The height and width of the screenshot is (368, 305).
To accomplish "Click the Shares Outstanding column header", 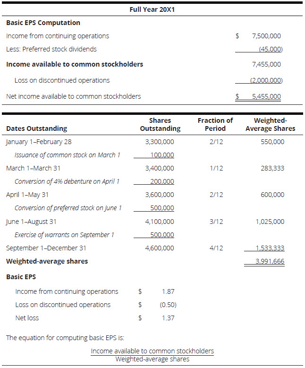I will [160, 125].
